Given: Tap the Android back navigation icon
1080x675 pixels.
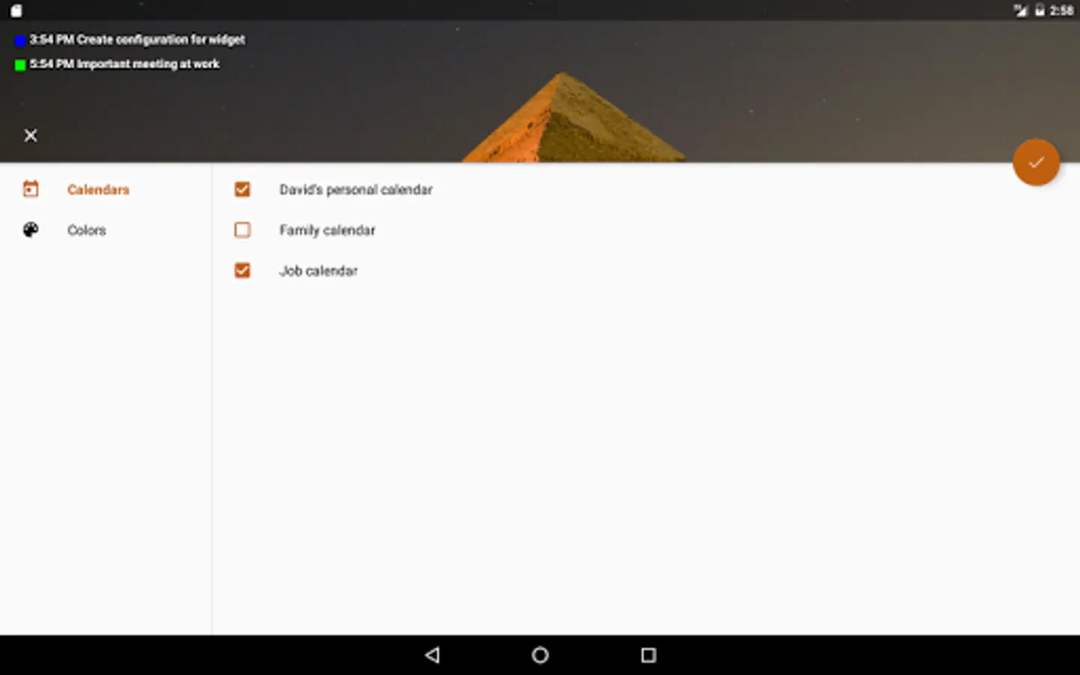Looking at the screenshot, I should coord(432,655).
